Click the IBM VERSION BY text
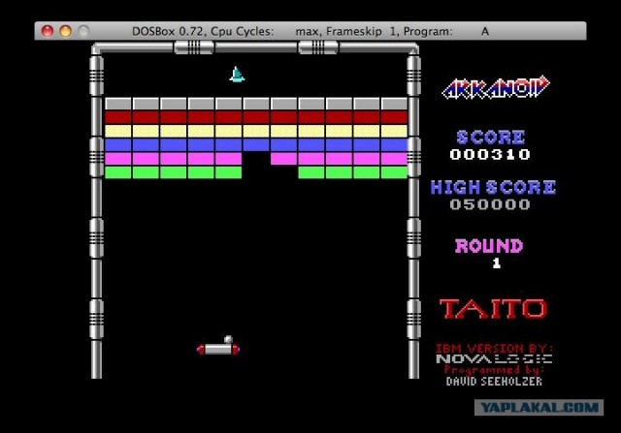The width and height of the screenshot is (621, 433). [x=494, y=349]
